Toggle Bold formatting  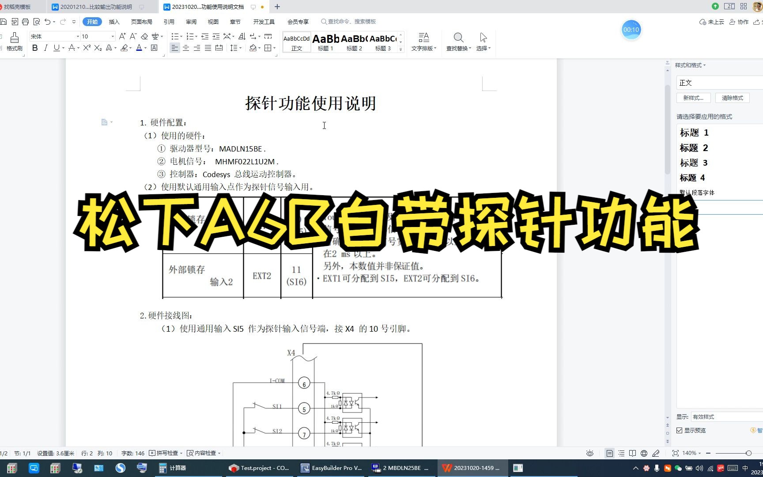[x=35, y=48]
